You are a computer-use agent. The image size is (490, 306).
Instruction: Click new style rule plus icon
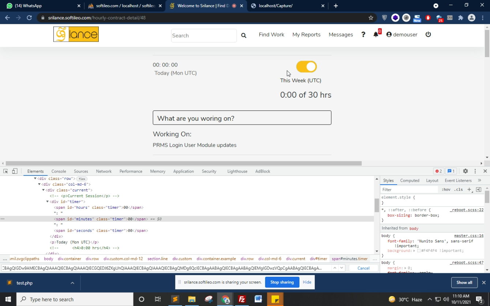click(x=469, y=189)
